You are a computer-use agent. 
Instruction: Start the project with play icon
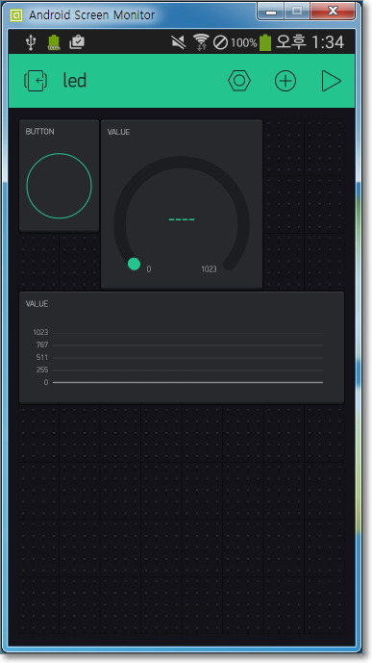click(331, 81)
